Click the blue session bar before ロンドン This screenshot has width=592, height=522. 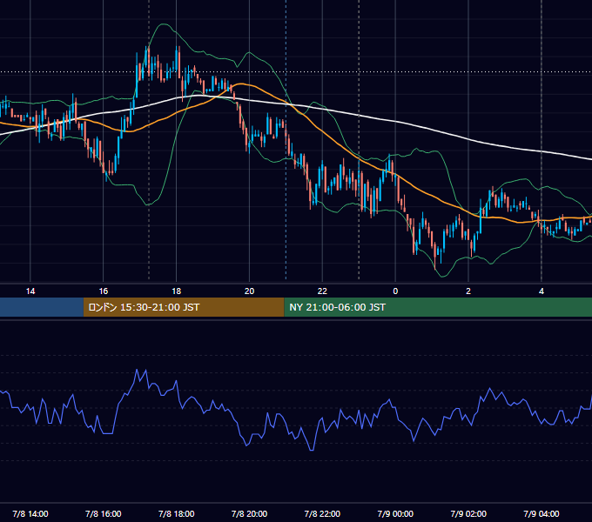42,307
